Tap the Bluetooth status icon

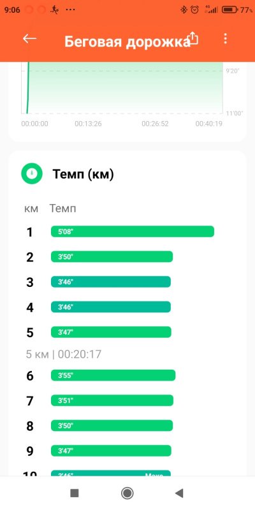[x=184, y=10]
